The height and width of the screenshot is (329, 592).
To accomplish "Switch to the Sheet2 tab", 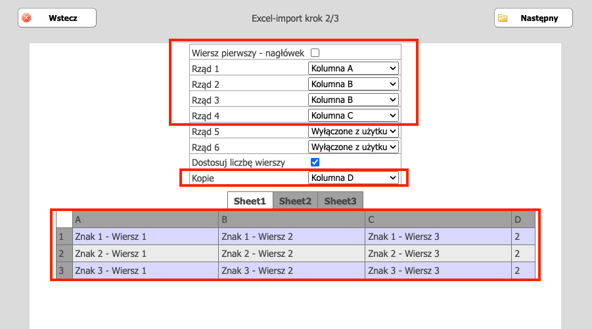I will 295,201.
